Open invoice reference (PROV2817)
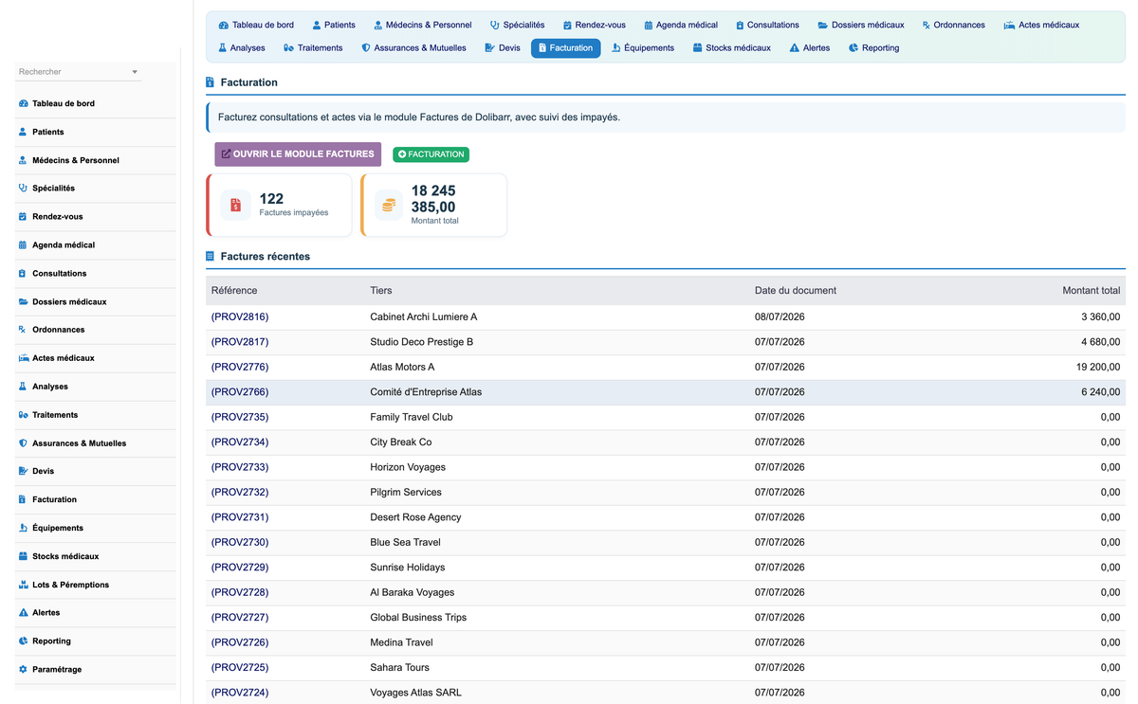 pos(240,342)
